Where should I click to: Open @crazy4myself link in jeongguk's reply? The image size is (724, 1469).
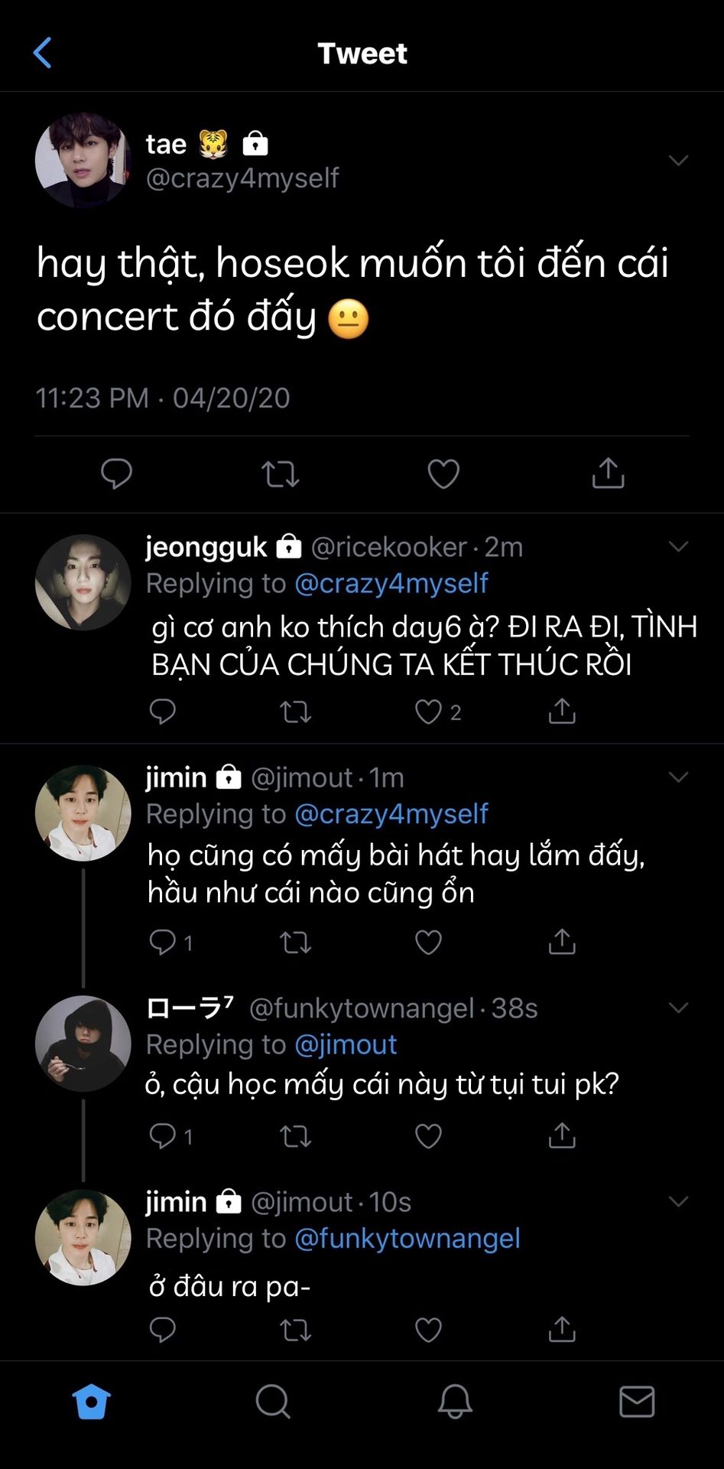(x=391, y=583)
